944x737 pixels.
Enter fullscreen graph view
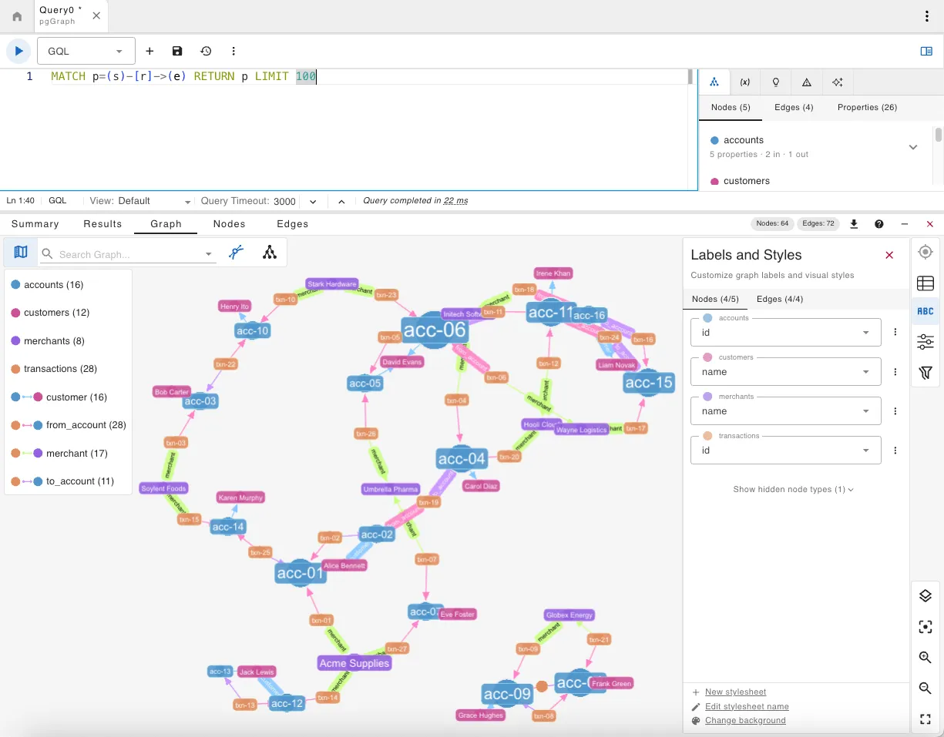(x=926, y=719)
